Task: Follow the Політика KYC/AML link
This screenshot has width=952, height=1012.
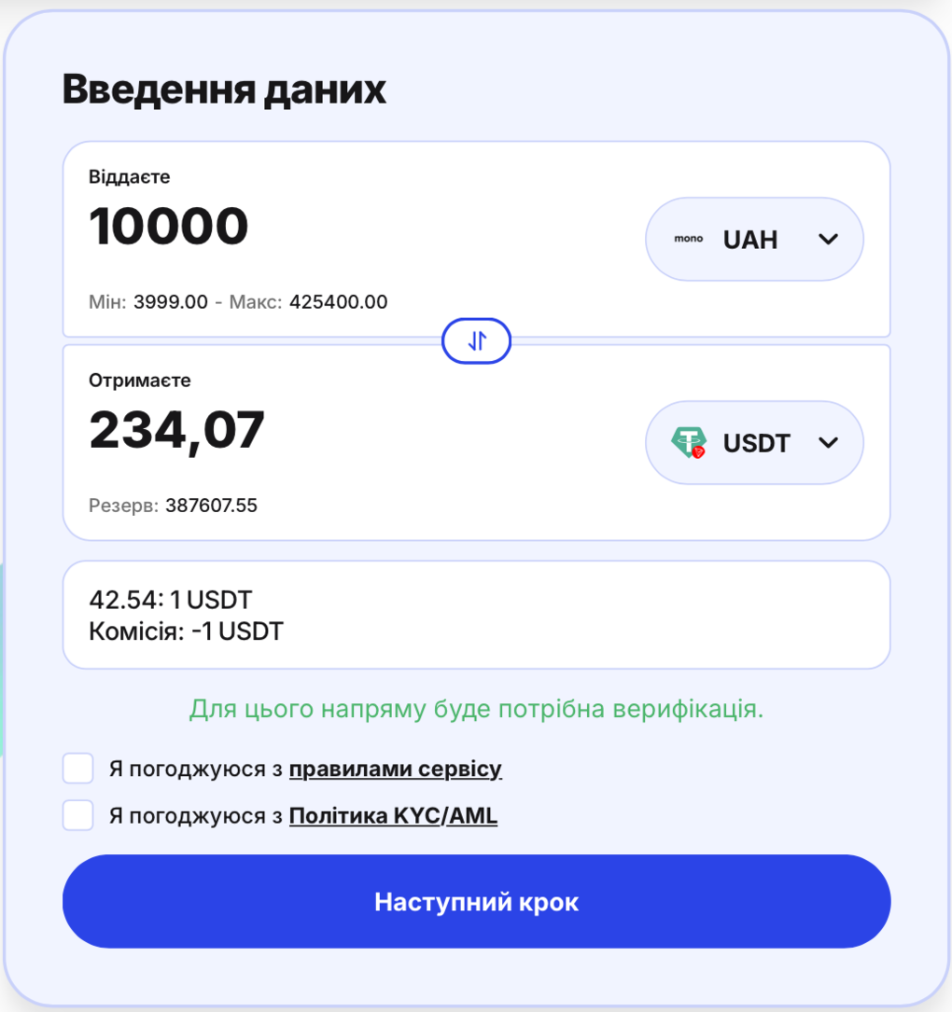Action: (393, 816)
